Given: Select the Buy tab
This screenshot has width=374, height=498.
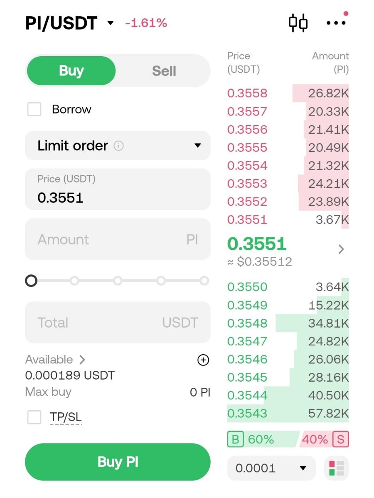Looking at the screenshot, I should 71,71.
